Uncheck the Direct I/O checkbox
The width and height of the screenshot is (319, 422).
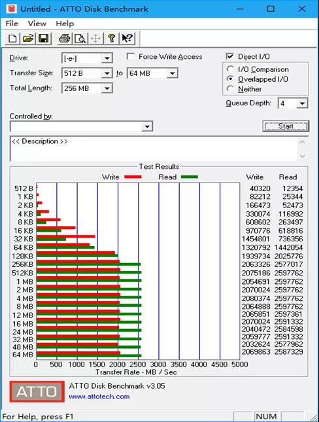point(229,56)
